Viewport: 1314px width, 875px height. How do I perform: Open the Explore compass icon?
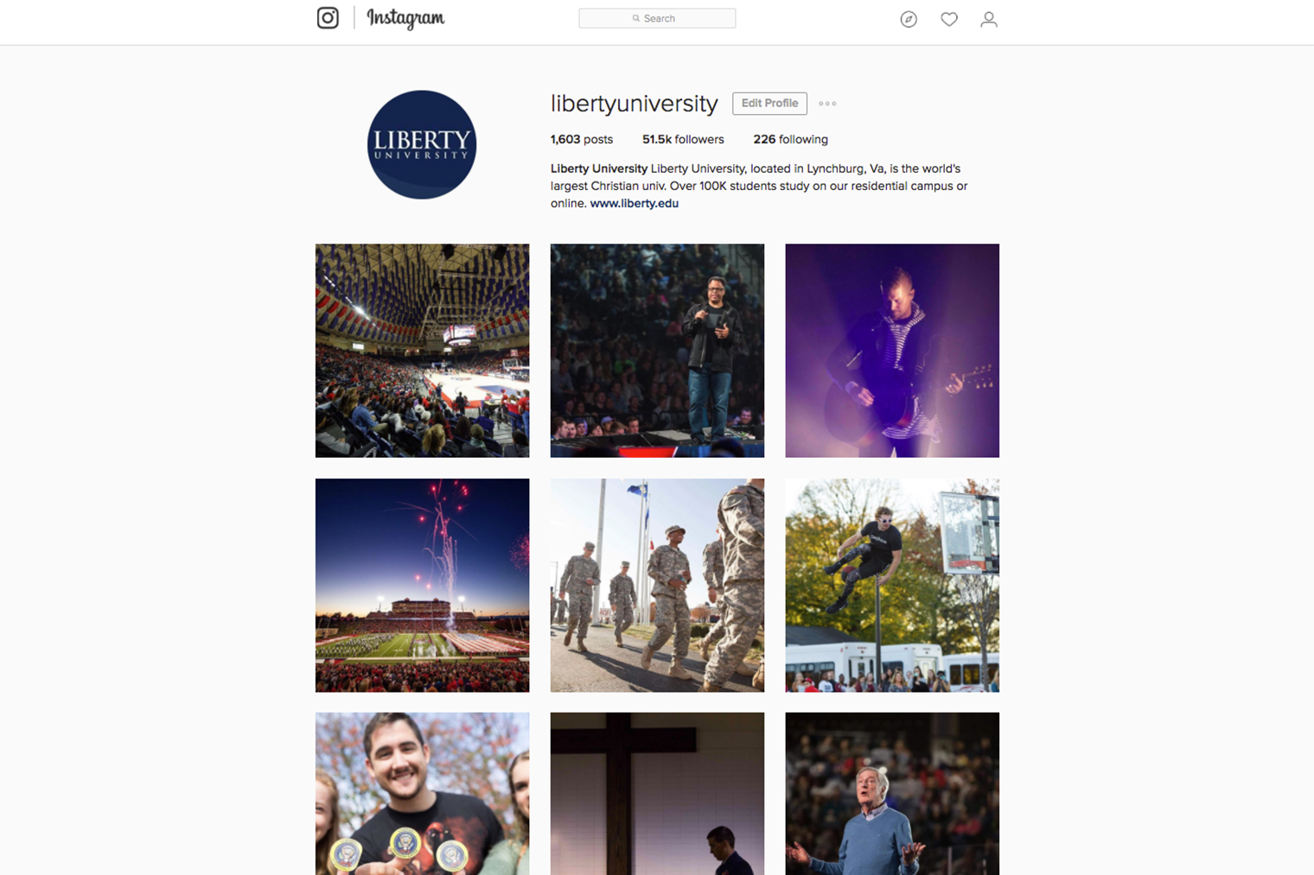pos(909,19)
